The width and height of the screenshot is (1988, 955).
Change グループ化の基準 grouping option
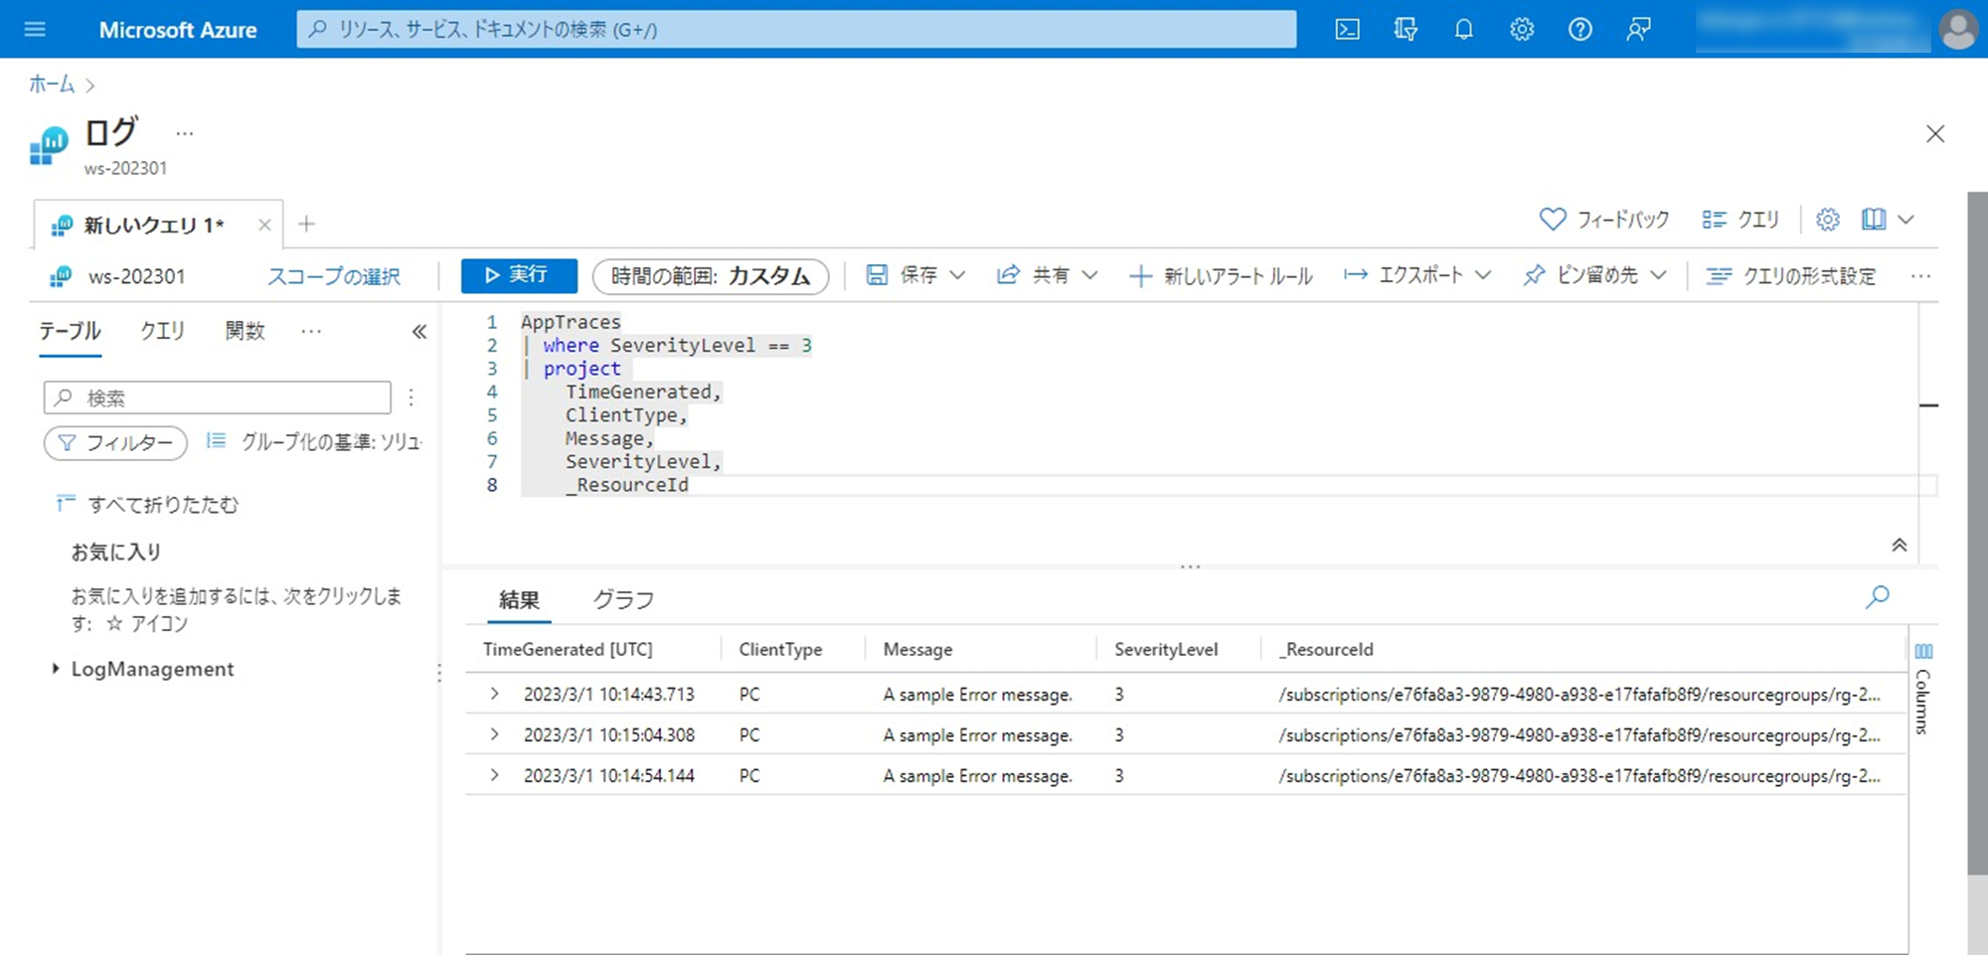pyautogui.click(x=315, y=442)
